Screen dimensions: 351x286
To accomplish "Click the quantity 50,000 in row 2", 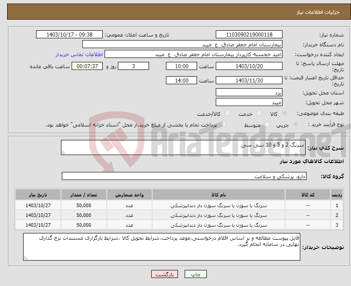I will (x=84, y=216).
